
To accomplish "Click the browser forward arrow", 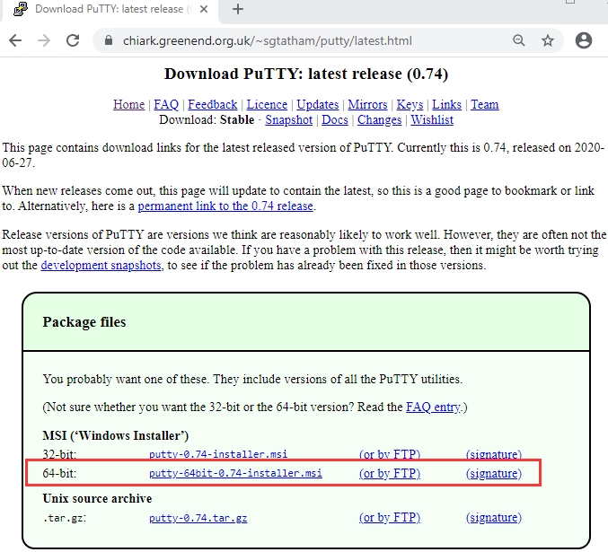I will [44, 40].
